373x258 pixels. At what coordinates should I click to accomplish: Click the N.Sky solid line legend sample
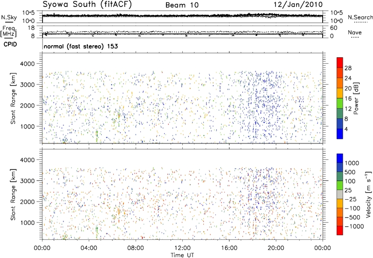[x=9, y=22]
